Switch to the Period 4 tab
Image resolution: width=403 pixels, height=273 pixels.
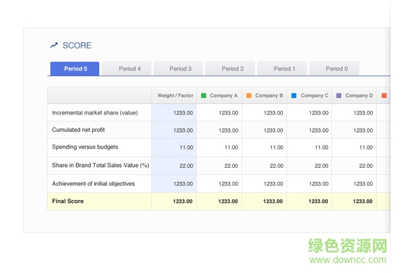tap(126, 69)
